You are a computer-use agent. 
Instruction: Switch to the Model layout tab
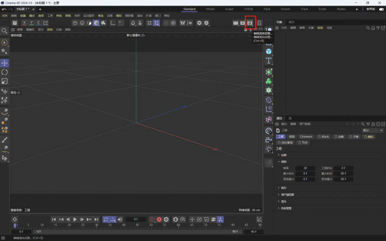[210, 9]
